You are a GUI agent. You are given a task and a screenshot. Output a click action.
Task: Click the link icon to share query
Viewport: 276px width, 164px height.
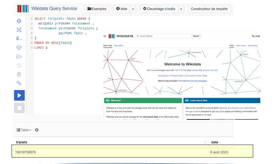[x=19, y=83]
